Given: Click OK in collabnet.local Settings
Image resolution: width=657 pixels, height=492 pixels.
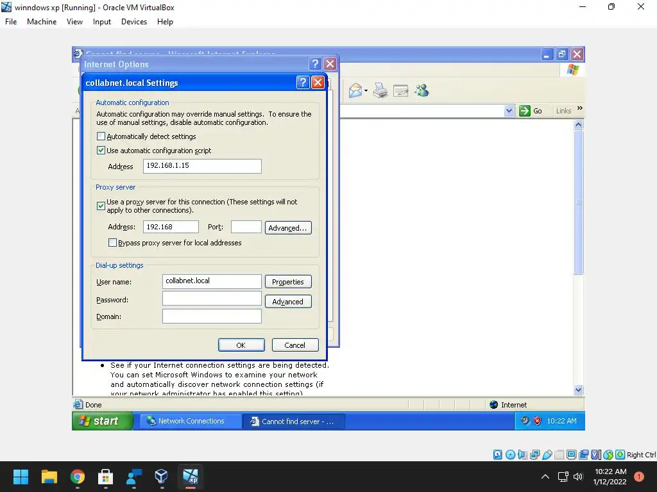Looking at the screenshot, I should coord(241,345).
